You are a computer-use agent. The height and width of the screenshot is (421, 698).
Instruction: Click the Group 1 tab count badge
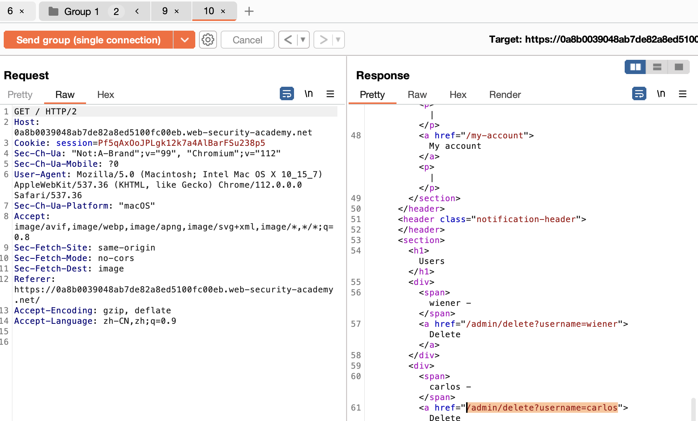[116, 12]
